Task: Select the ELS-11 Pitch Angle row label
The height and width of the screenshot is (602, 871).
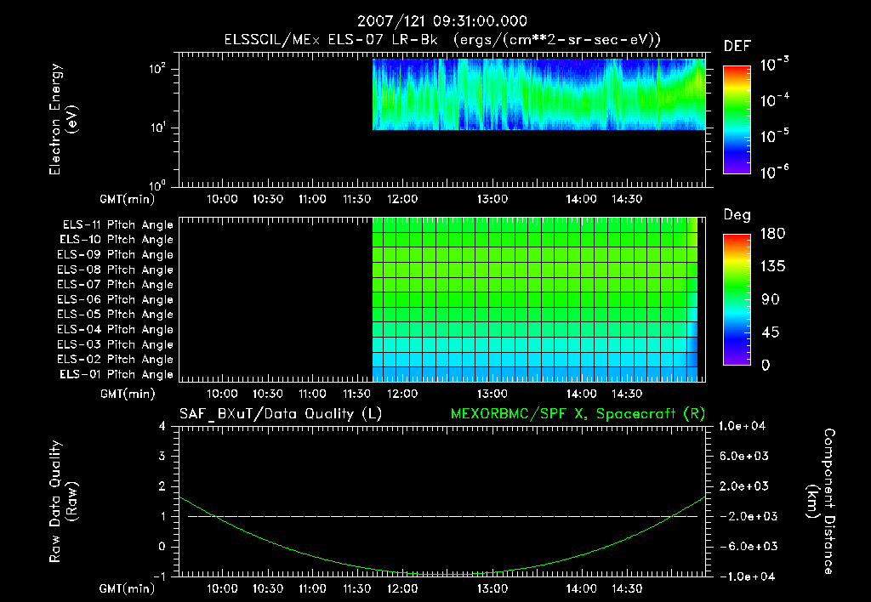Action: 117,225
